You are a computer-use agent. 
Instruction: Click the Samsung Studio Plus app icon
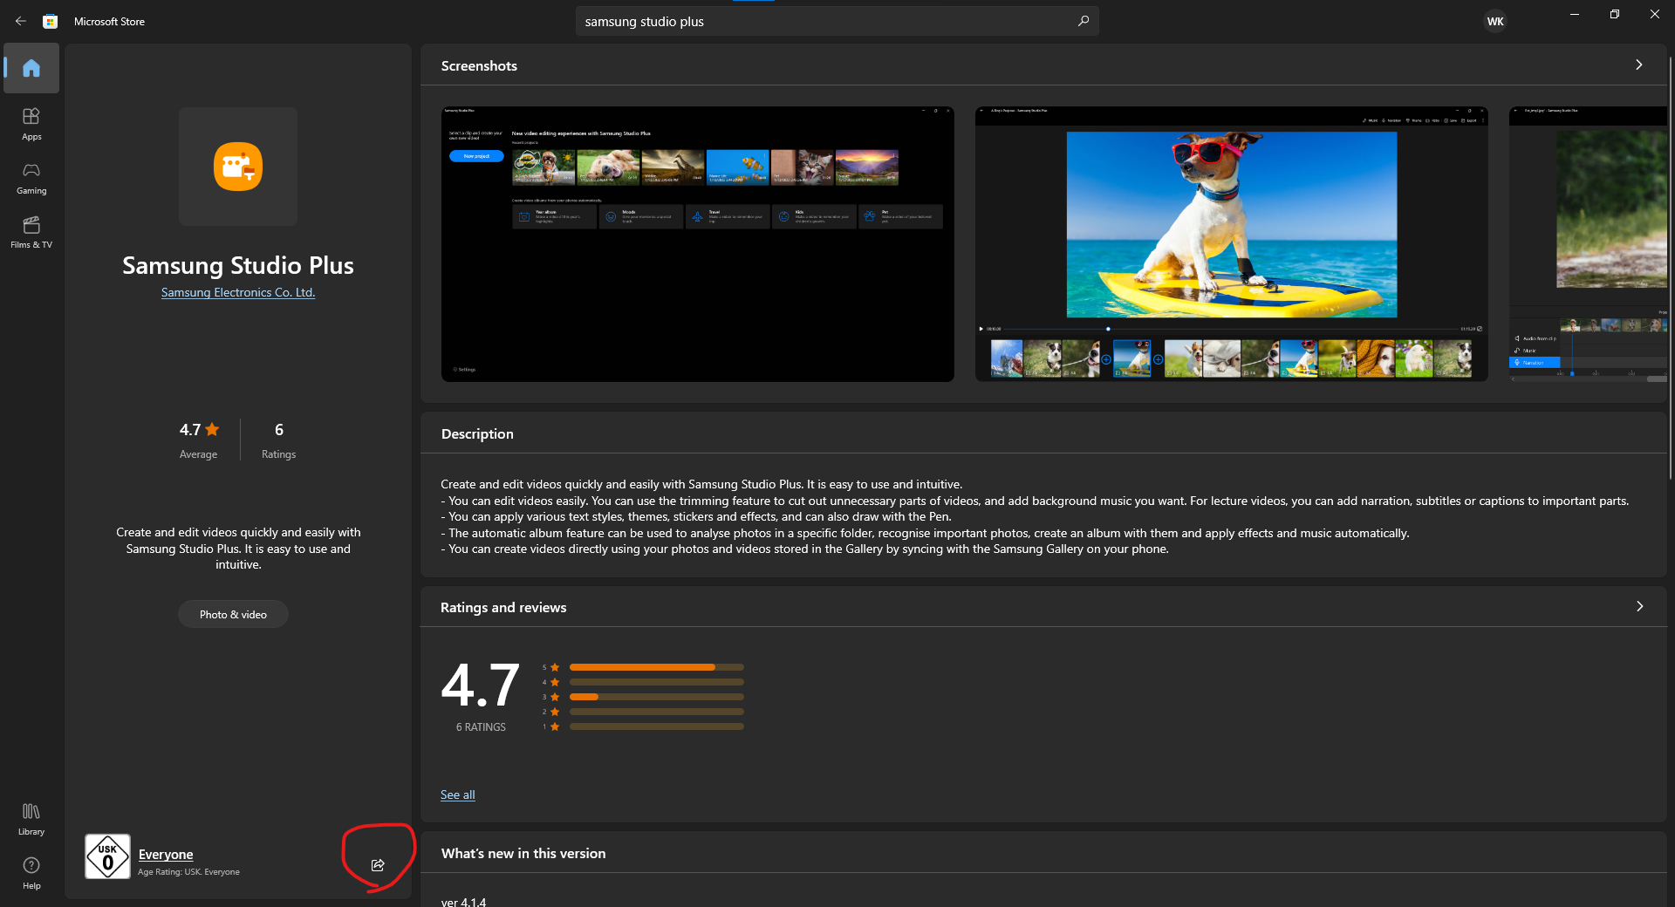(238, 167)
